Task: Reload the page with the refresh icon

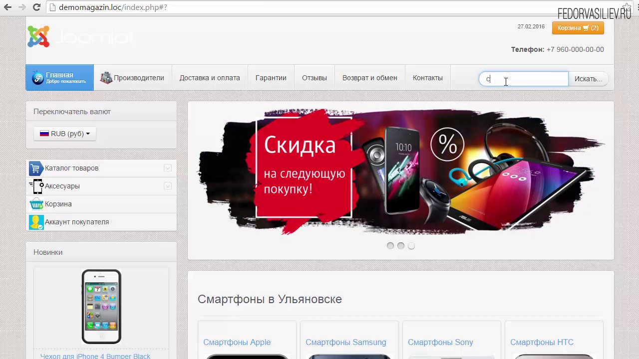Action: click(36, 7)
